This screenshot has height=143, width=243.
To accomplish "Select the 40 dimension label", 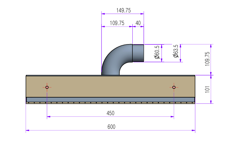I will [138, 23].
